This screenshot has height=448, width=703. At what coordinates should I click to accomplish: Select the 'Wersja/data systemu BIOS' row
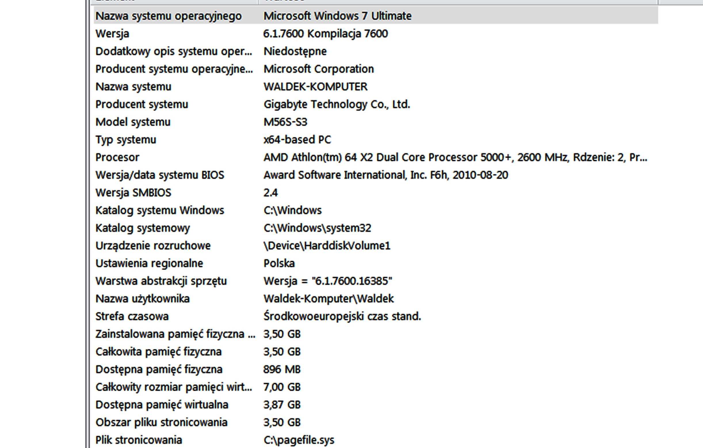click(160, 175)
